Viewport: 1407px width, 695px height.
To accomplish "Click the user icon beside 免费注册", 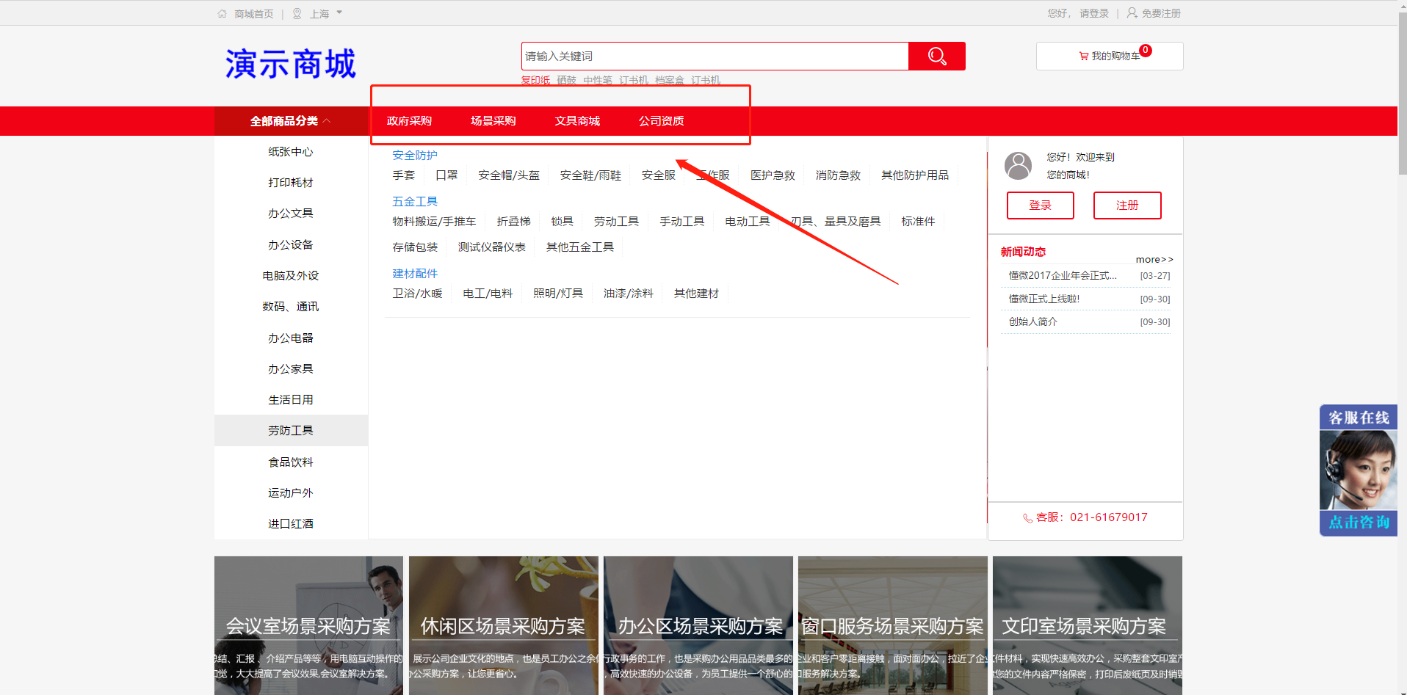I will (1132, 13).
